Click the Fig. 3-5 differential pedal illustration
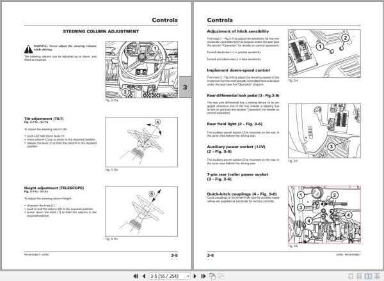Viewport: 384px width, 281px height. pyautogui.click(x=324, y=131)
